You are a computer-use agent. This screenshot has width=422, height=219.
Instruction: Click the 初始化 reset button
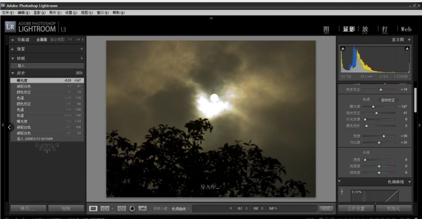click(x=394, y=209)
